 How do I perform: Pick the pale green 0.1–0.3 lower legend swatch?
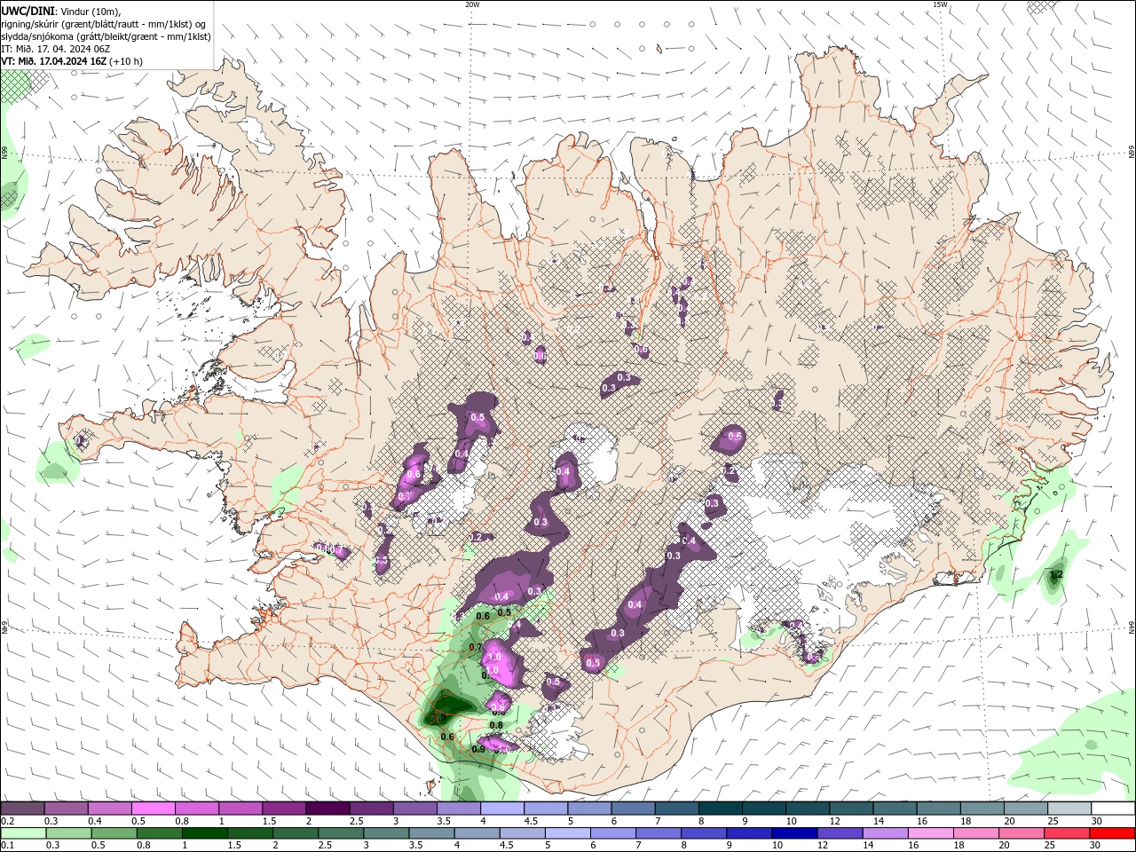point(23,833)
